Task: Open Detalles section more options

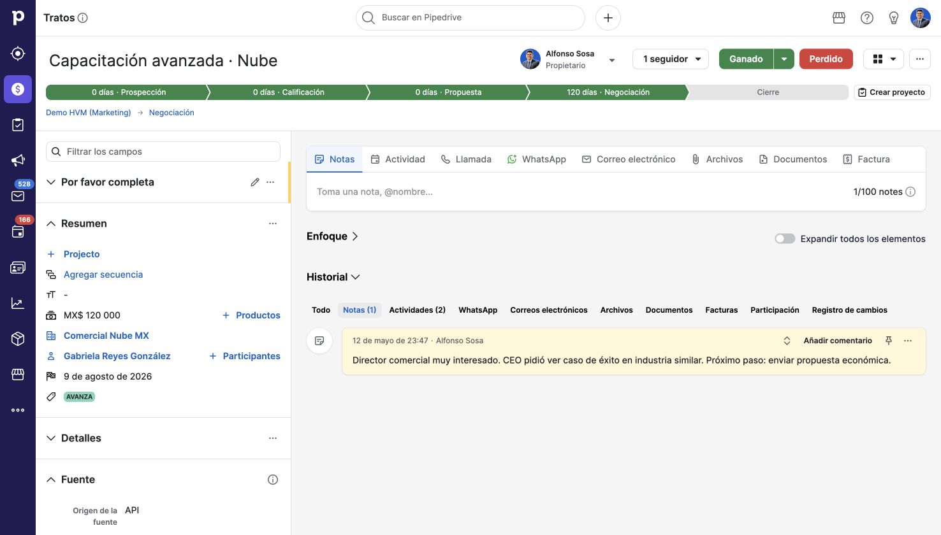Action: click(x=273, y=438)
